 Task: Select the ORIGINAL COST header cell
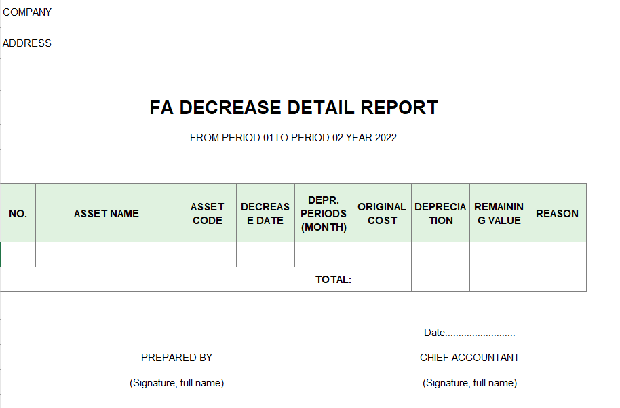point(382,213)
